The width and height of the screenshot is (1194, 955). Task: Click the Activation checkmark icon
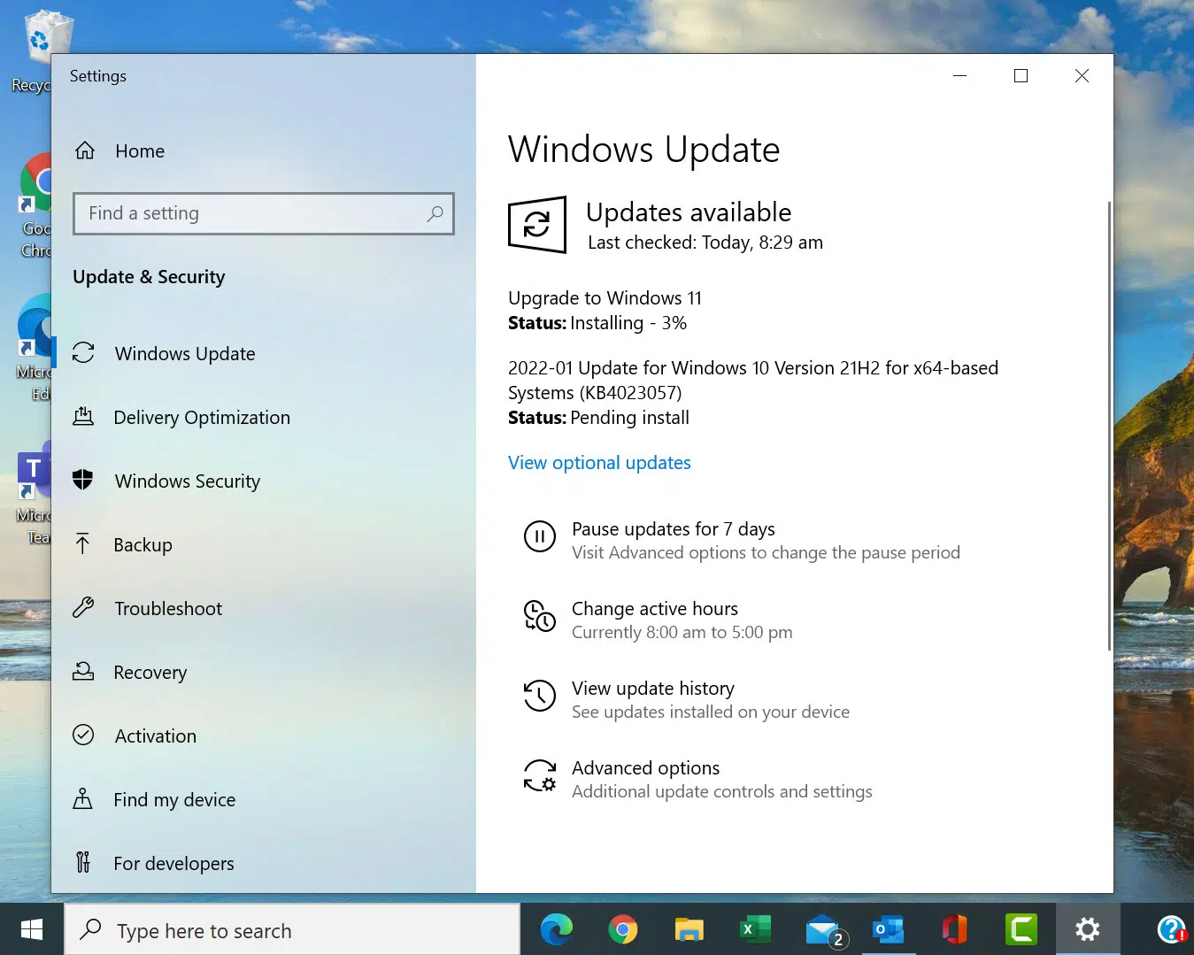pos(83,736)
